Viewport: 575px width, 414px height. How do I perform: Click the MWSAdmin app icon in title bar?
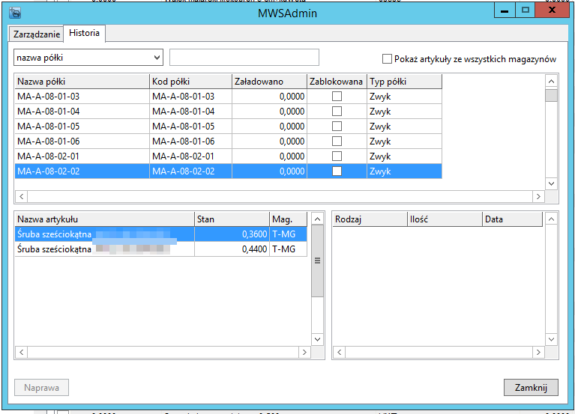[x=15, y=13]
